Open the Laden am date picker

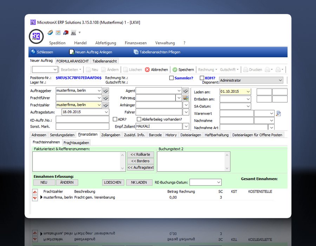pyautogui.click(x=248, y=92)
